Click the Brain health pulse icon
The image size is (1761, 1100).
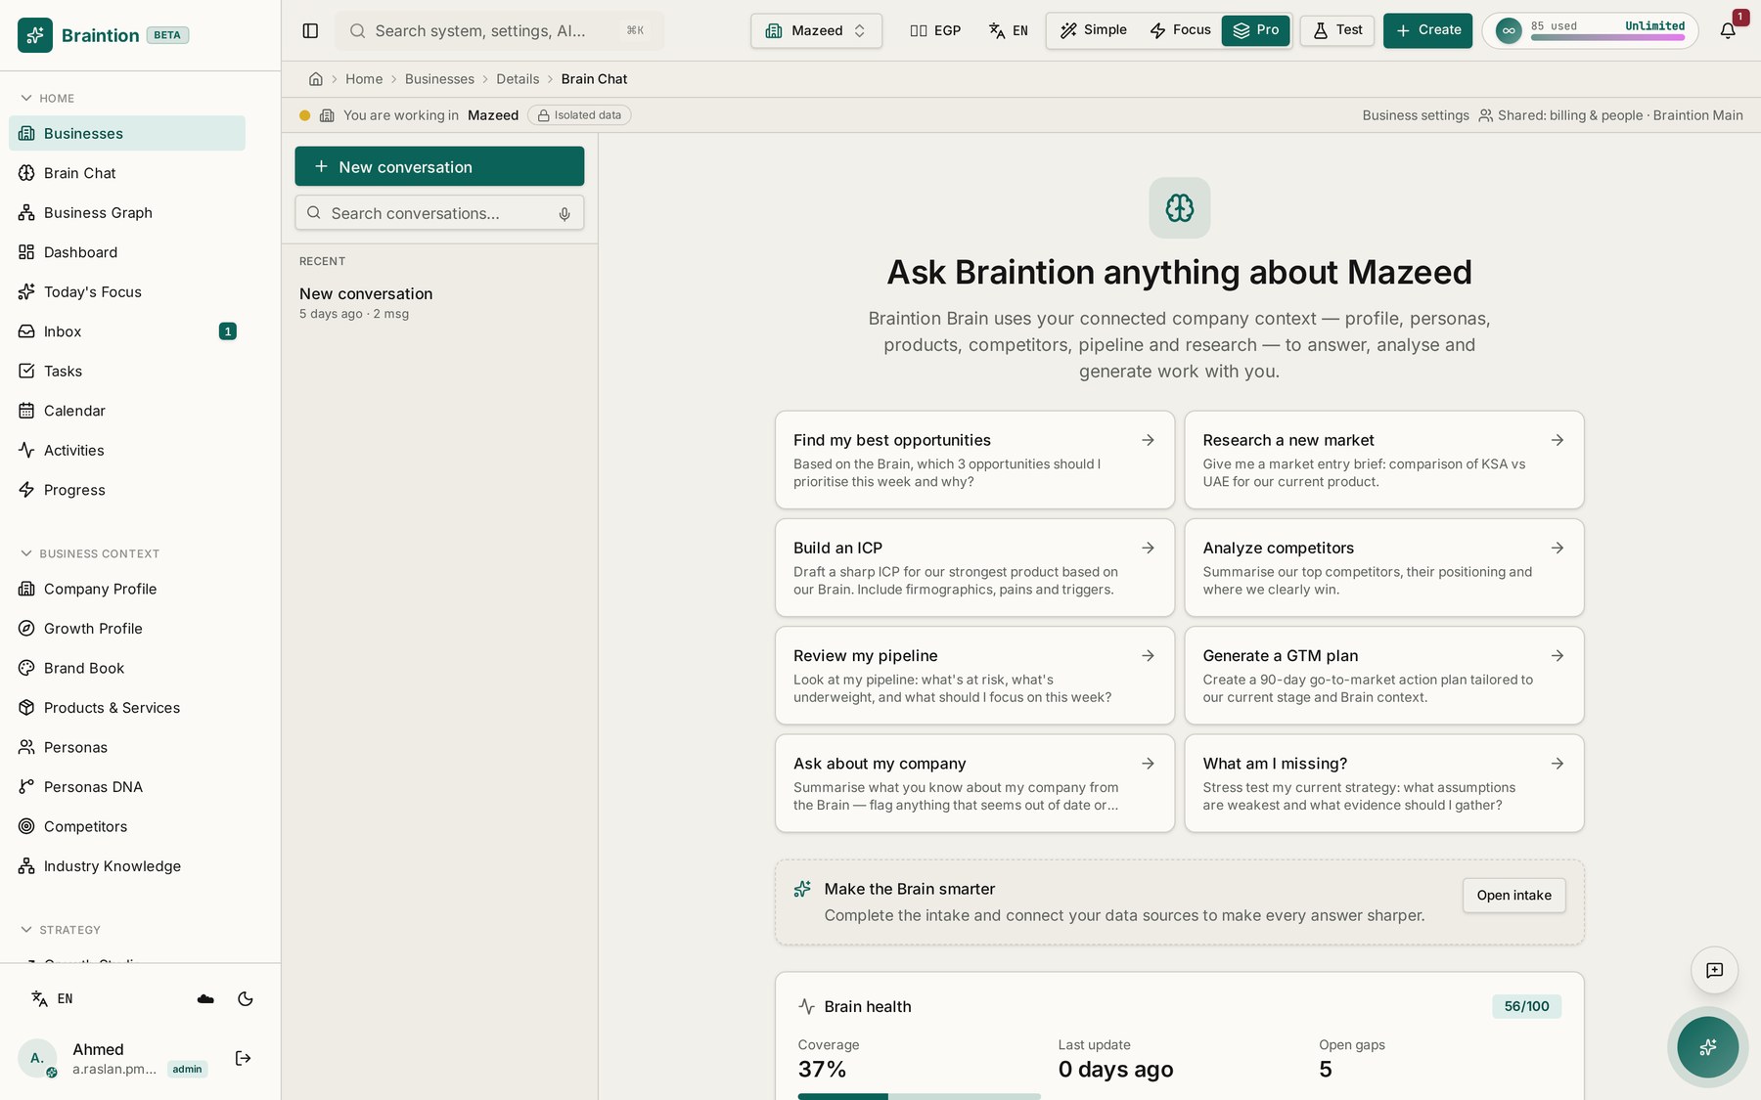806,1006
